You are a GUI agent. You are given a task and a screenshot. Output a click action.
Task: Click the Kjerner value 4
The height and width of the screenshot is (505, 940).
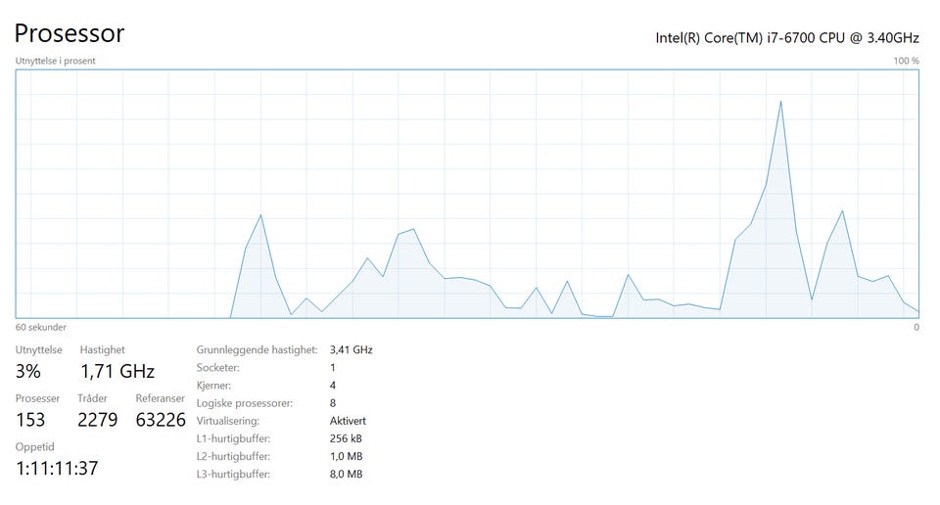(333, 386)
